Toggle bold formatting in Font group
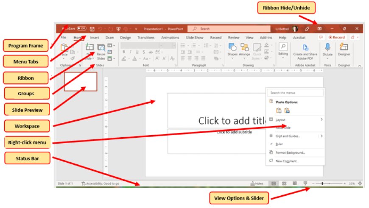The height and width of the screenshot is (208, 369). click(124, 52)
